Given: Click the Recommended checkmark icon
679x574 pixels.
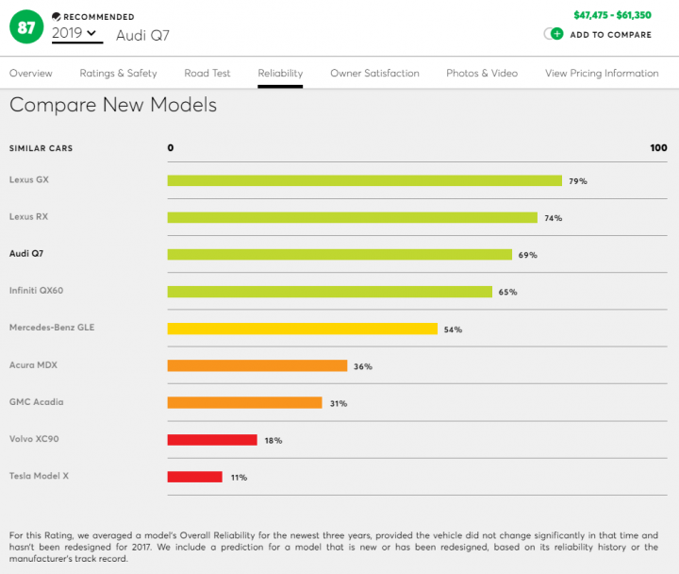Looking at the screenshot, I should click(57, 17).
